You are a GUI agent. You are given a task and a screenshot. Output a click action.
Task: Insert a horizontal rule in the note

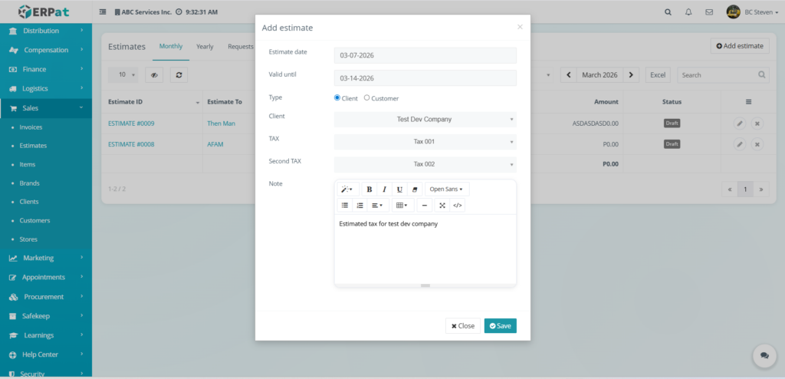point(425,206)
